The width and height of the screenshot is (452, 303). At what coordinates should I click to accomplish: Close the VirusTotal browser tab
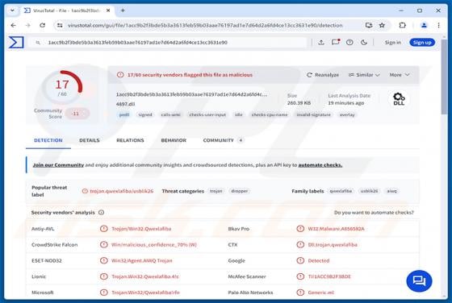click(x=108, y=10)
